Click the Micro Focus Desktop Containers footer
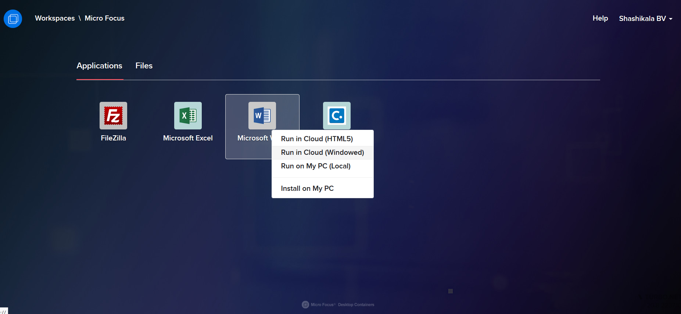 point(338,304)
